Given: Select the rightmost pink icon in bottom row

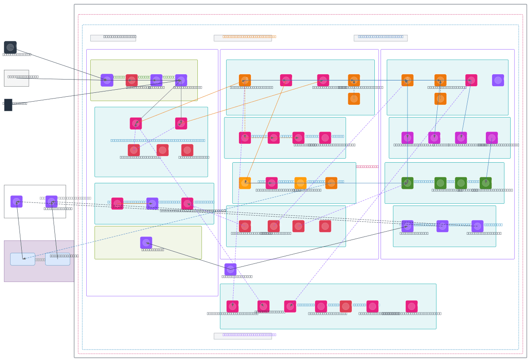Looking at the screenshot, I should coord(411,306).
